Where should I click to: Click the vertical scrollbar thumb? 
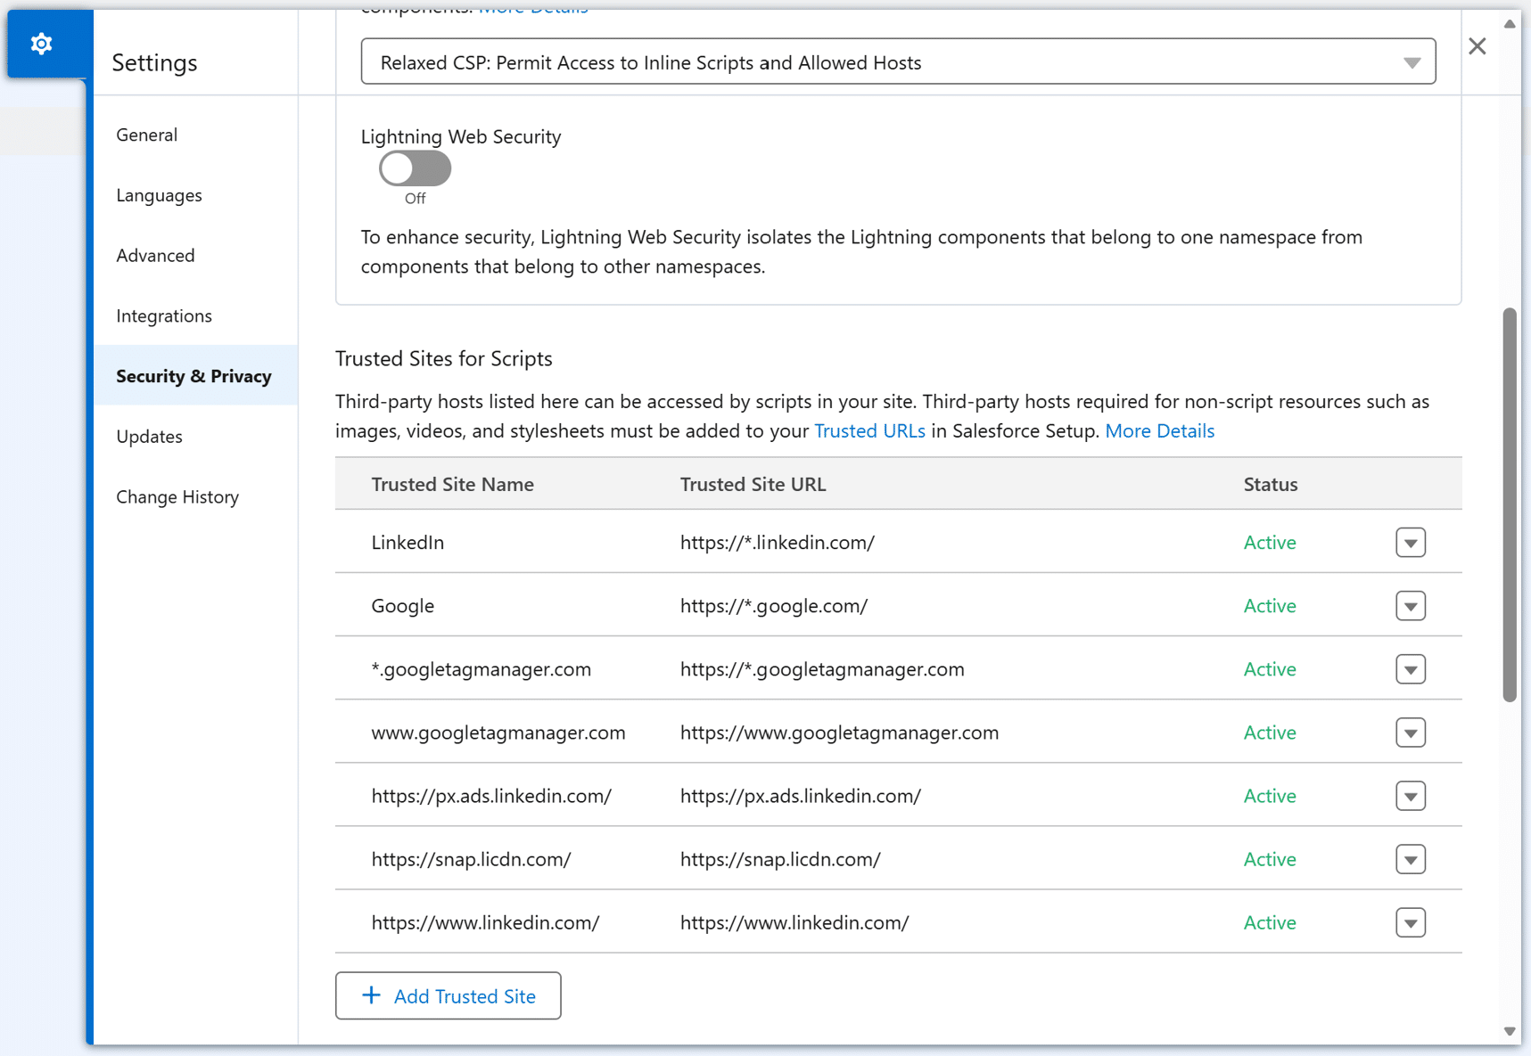pyautogui.click(x=1509, y=504)
